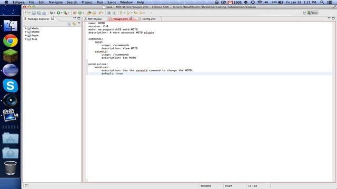Click the Save All toolbar icon
This screenshot has height=189, width=337.
(39, 13)
